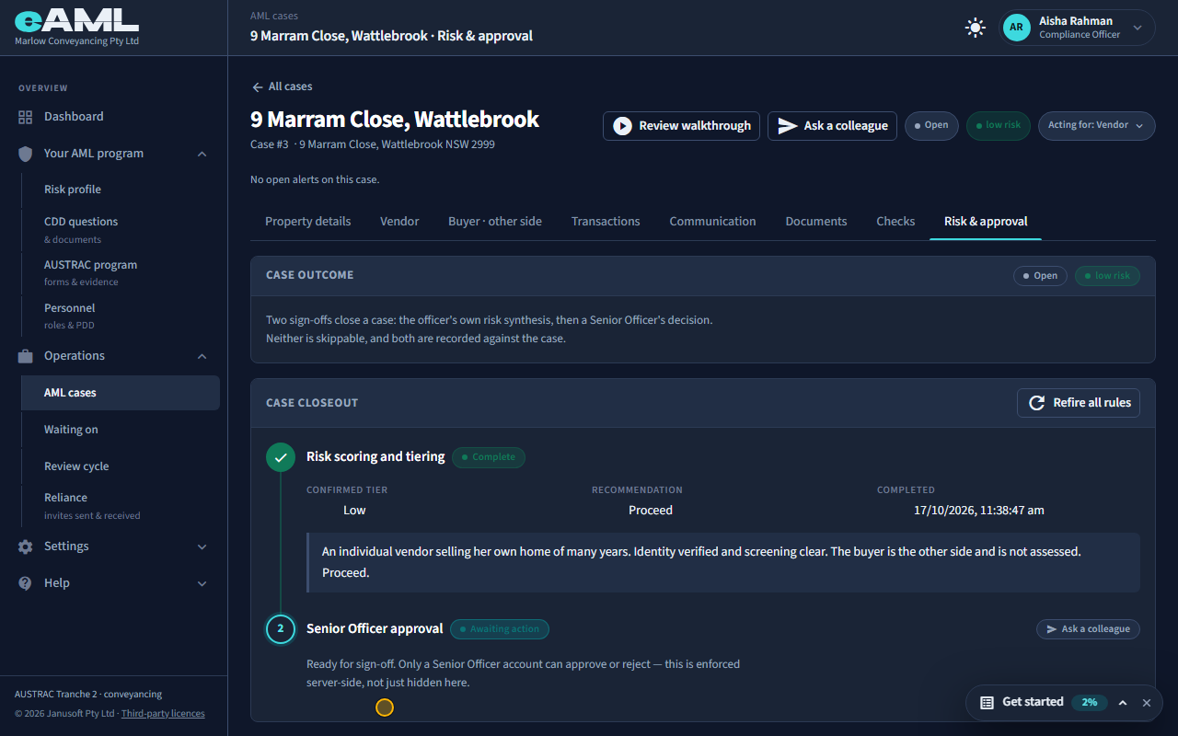Viewport: 1178px width, 736px height.
Task: Toggle the light/dark theme sun icon
Action: (x=976, y=28)
